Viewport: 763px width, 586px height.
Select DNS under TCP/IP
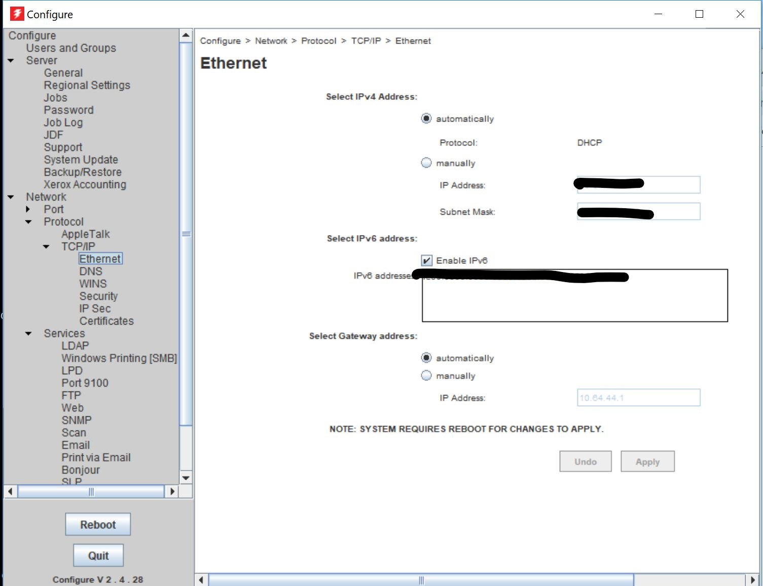click(x=91, y=271)
